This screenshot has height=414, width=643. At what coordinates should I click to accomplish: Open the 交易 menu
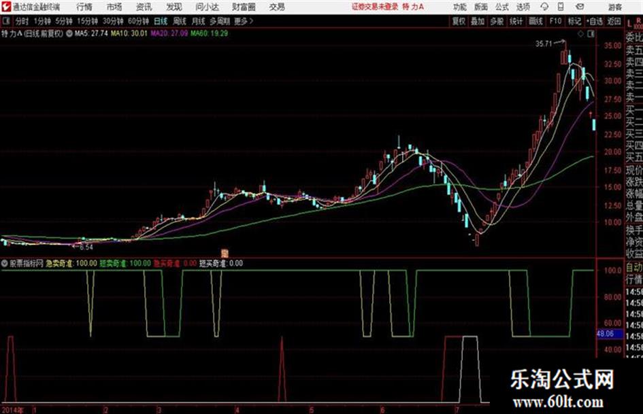click(x=277, y=7)
